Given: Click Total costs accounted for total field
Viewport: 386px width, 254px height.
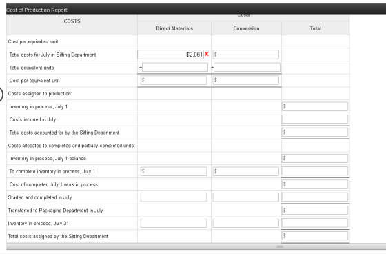Looking at the screenshot, I should click(x=315, y=133).
